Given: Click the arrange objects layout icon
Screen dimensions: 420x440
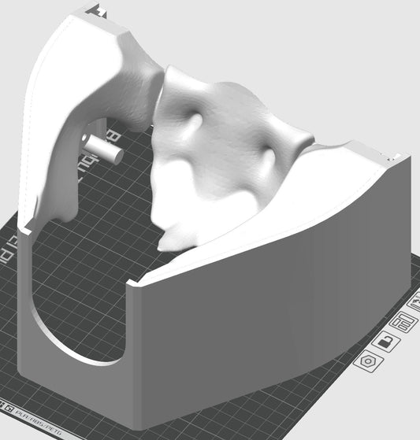Looking at the screenshot, I should [x=403, y=322].
